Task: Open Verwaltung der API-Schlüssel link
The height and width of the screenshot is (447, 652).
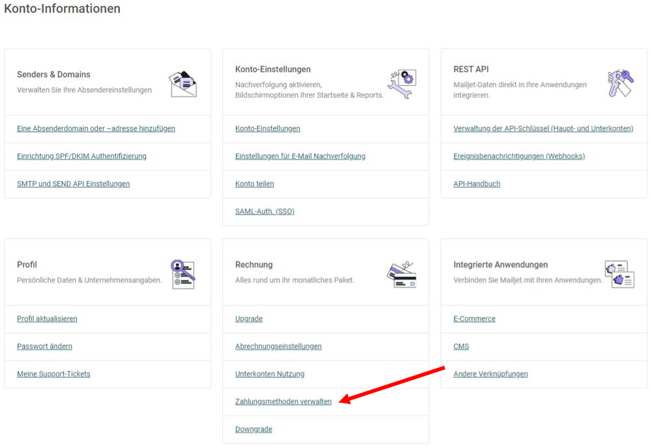Action: pos(543,129)
